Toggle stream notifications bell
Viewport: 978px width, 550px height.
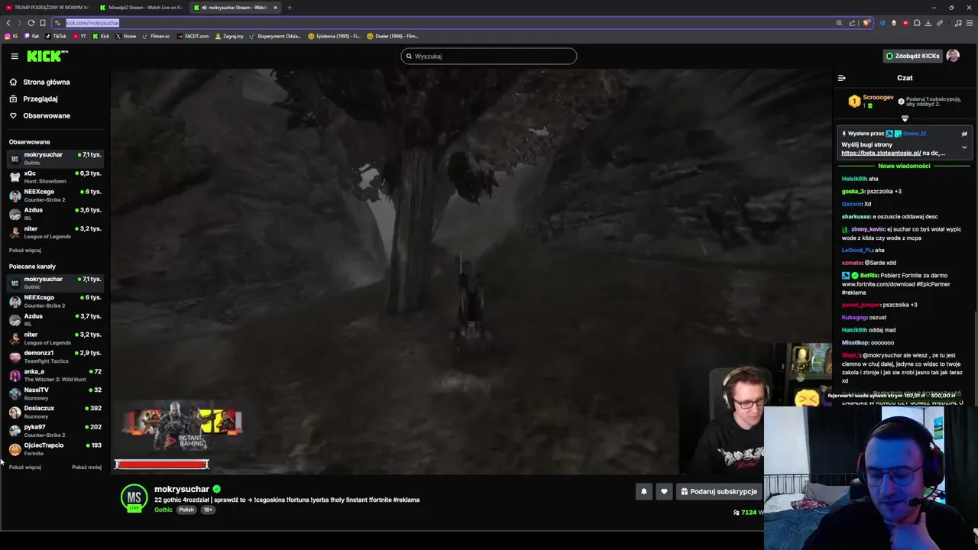(x=643, y=491)
